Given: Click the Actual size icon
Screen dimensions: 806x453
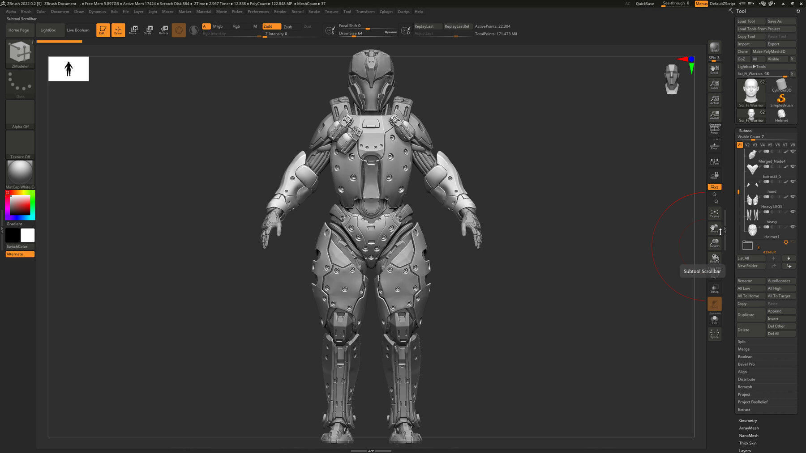Looking at the screenshot, I should coord(715,100).
